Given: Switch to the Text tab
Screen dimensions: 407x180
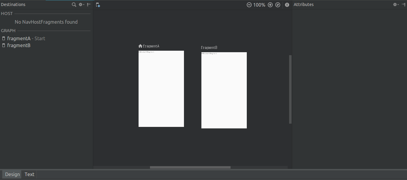Looking at the screenshot, I should [x=29, y=174].
